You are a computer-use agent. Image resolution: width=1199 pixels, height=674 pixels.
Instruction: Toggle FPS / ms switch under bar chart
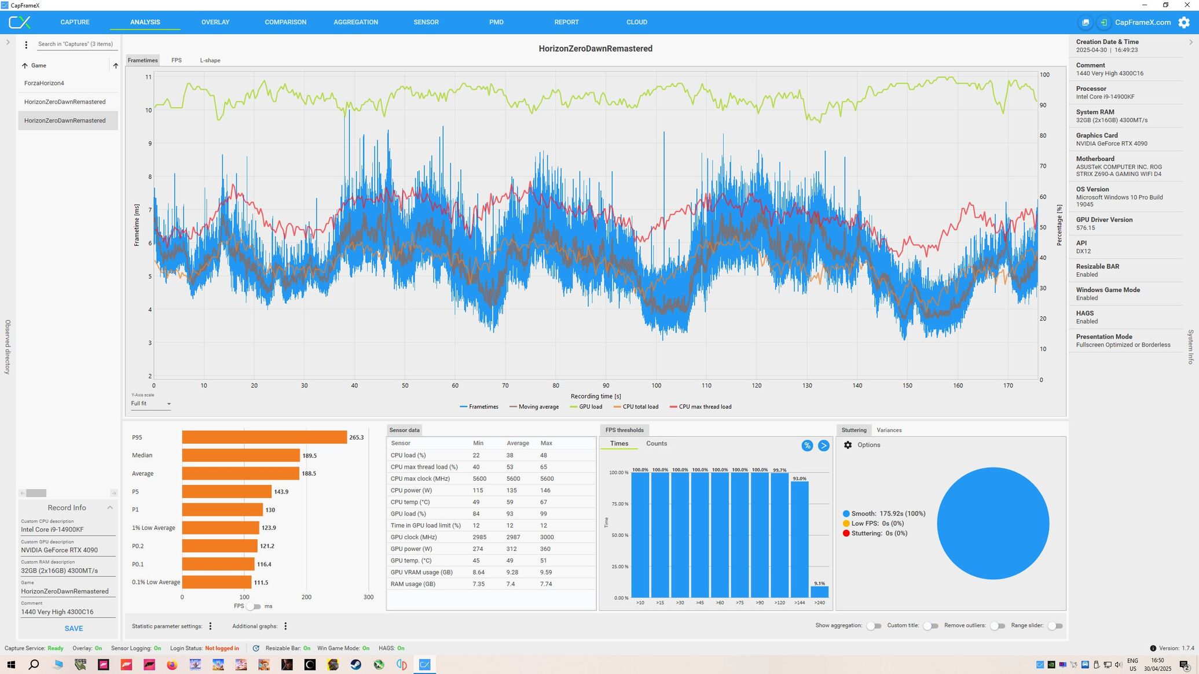pyautogui.click(x=254, y=606)
